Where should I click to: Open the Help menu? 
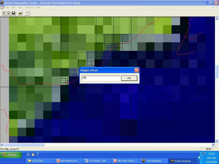pos(38,8)
